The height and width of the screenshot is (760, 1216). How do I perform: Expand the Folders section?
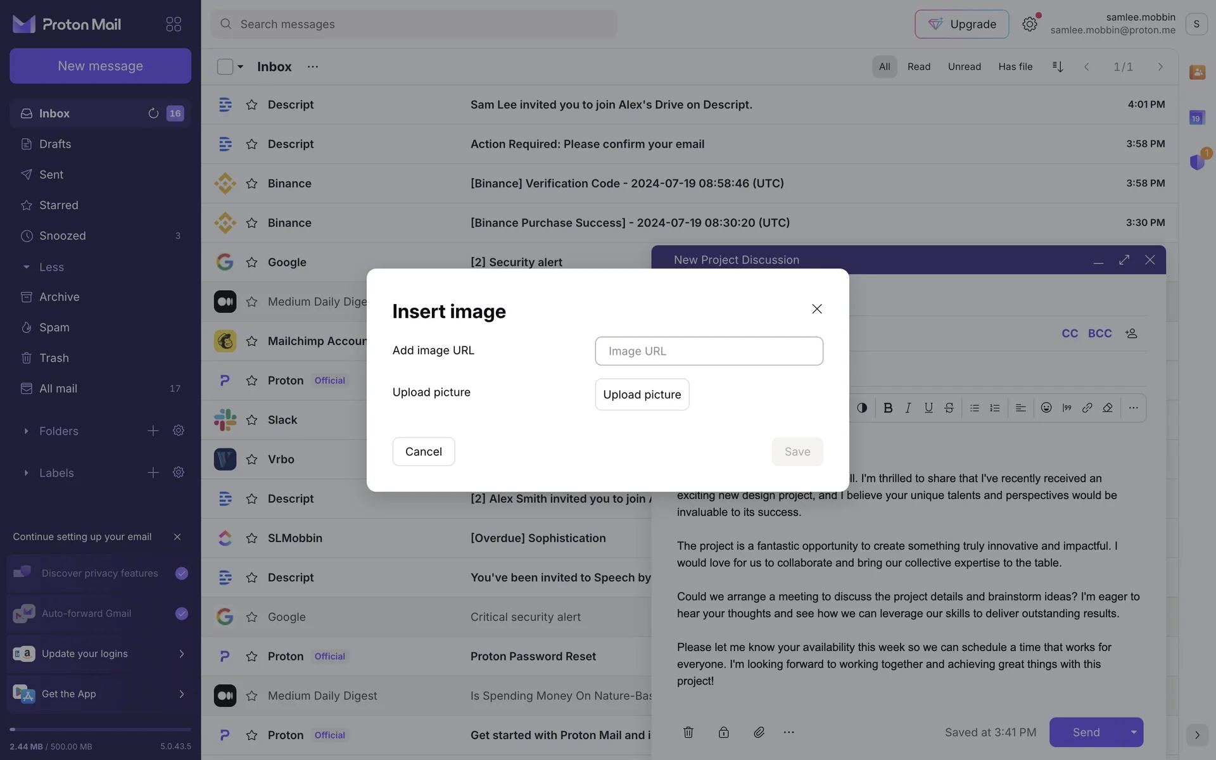pyautogui.click(x=26, y=431)
